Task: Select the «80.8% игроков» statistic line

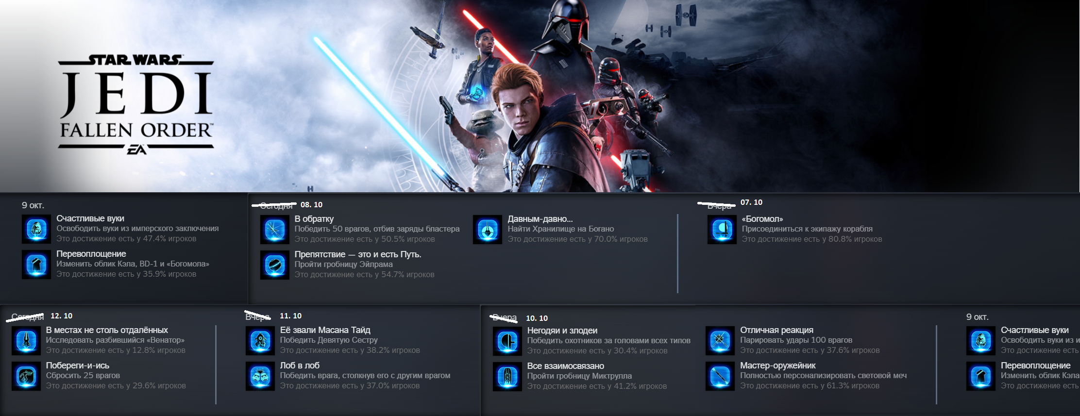Action: 812,239
